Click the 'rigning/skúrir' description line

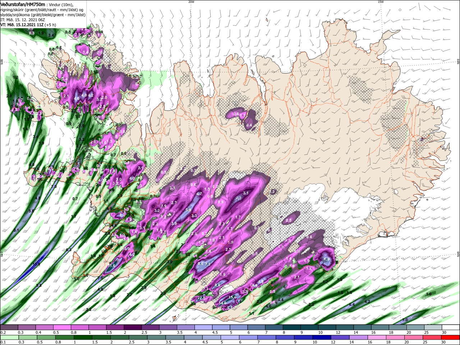pyautogui.click(x=42, y=10)
